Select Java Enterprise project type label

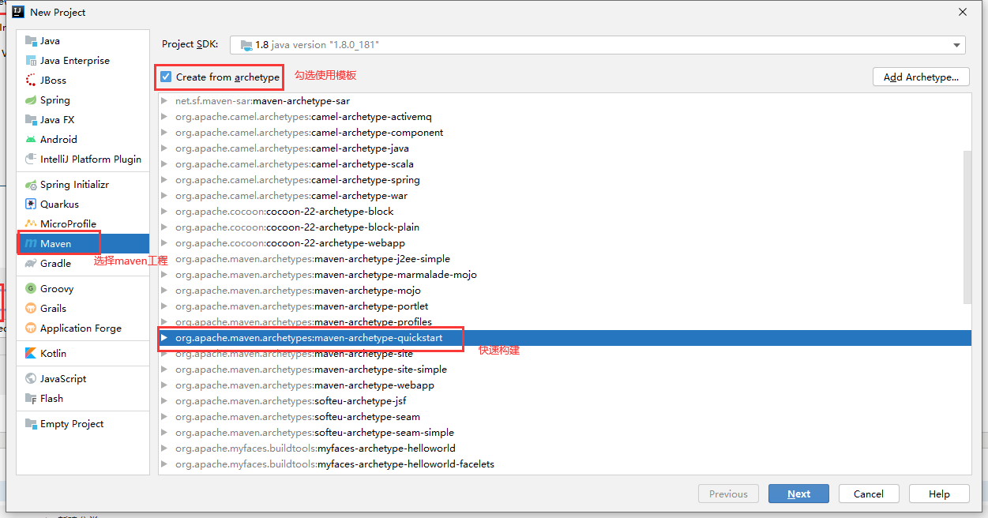(x=75, y=61)
